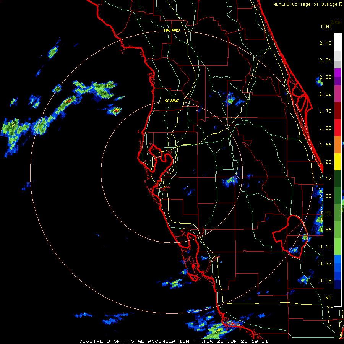Select the black ND swatch at bar bottom
This screenshot has height=344, width=344.
coord(338,297)
